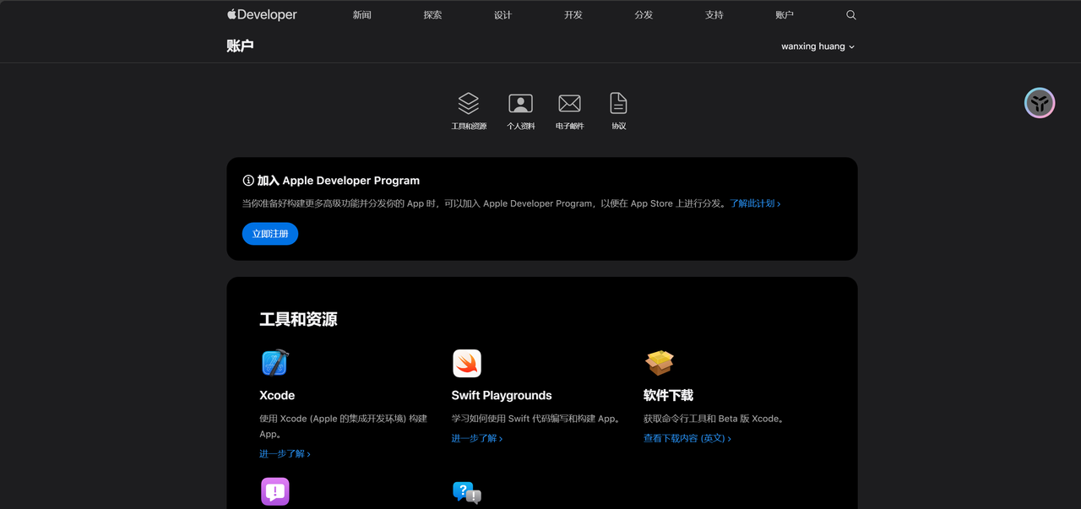
Task: Click the floating round extension badge
Action: pos(1040,103)
